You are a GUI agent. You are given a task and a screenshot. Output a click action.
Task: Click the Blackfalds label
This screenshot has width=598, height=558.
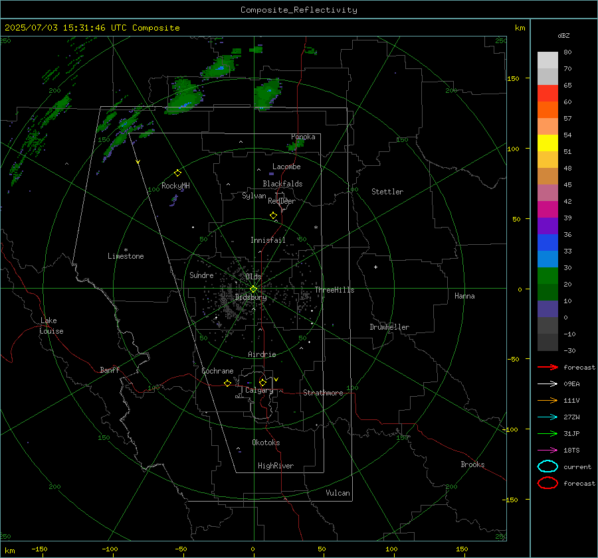(x=282, y=184)
